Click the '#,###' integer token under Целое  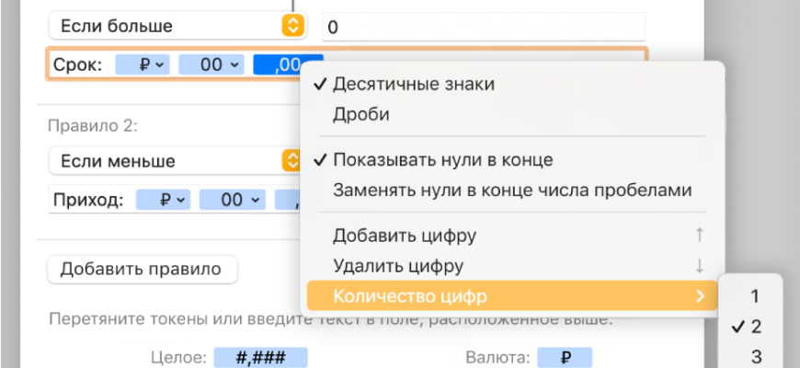pyautogui.click(x=259, y=358)
